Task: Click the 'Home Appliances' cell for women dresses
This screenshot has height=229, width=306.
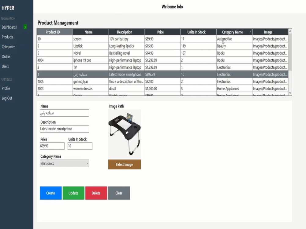Action: [x=234, y=89]
